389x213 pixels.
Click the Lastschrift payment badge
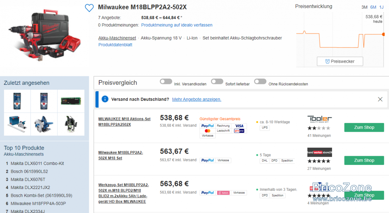click(x=223, y=131)
